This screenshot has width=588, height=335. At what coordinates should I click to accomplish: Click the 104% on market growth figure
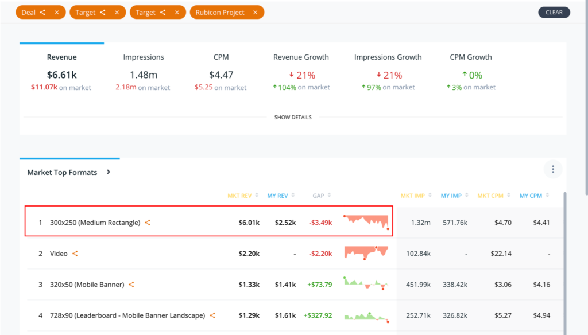[x=285, y=87]
